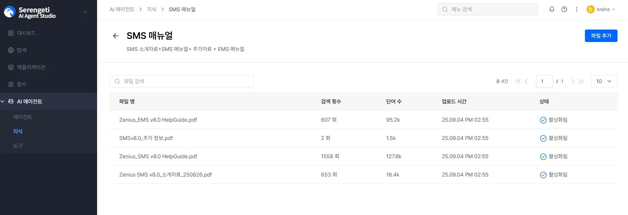Click the 파일 추가 button
628x215 pixels.
coord(601,36)
